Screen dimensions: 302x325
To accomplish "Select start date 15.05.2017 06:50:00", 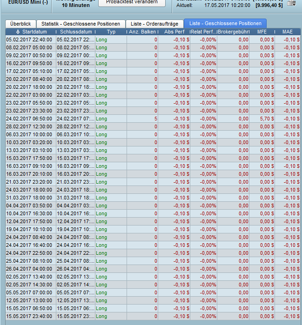I will pos(29,308).
